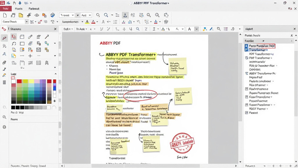This screenshot has width=298, height=168.
Task: Close the right panel with its X
Action: (x=295, y=29)
